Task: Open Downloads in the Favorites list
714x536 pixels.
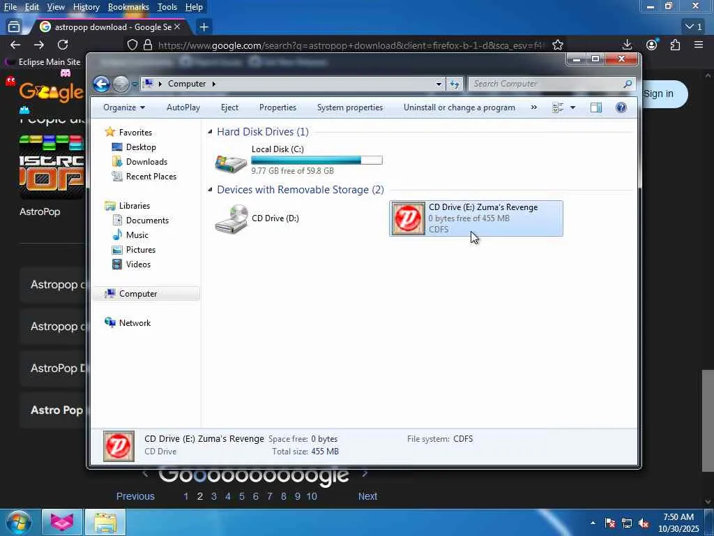Action: [x=146, y=162]
